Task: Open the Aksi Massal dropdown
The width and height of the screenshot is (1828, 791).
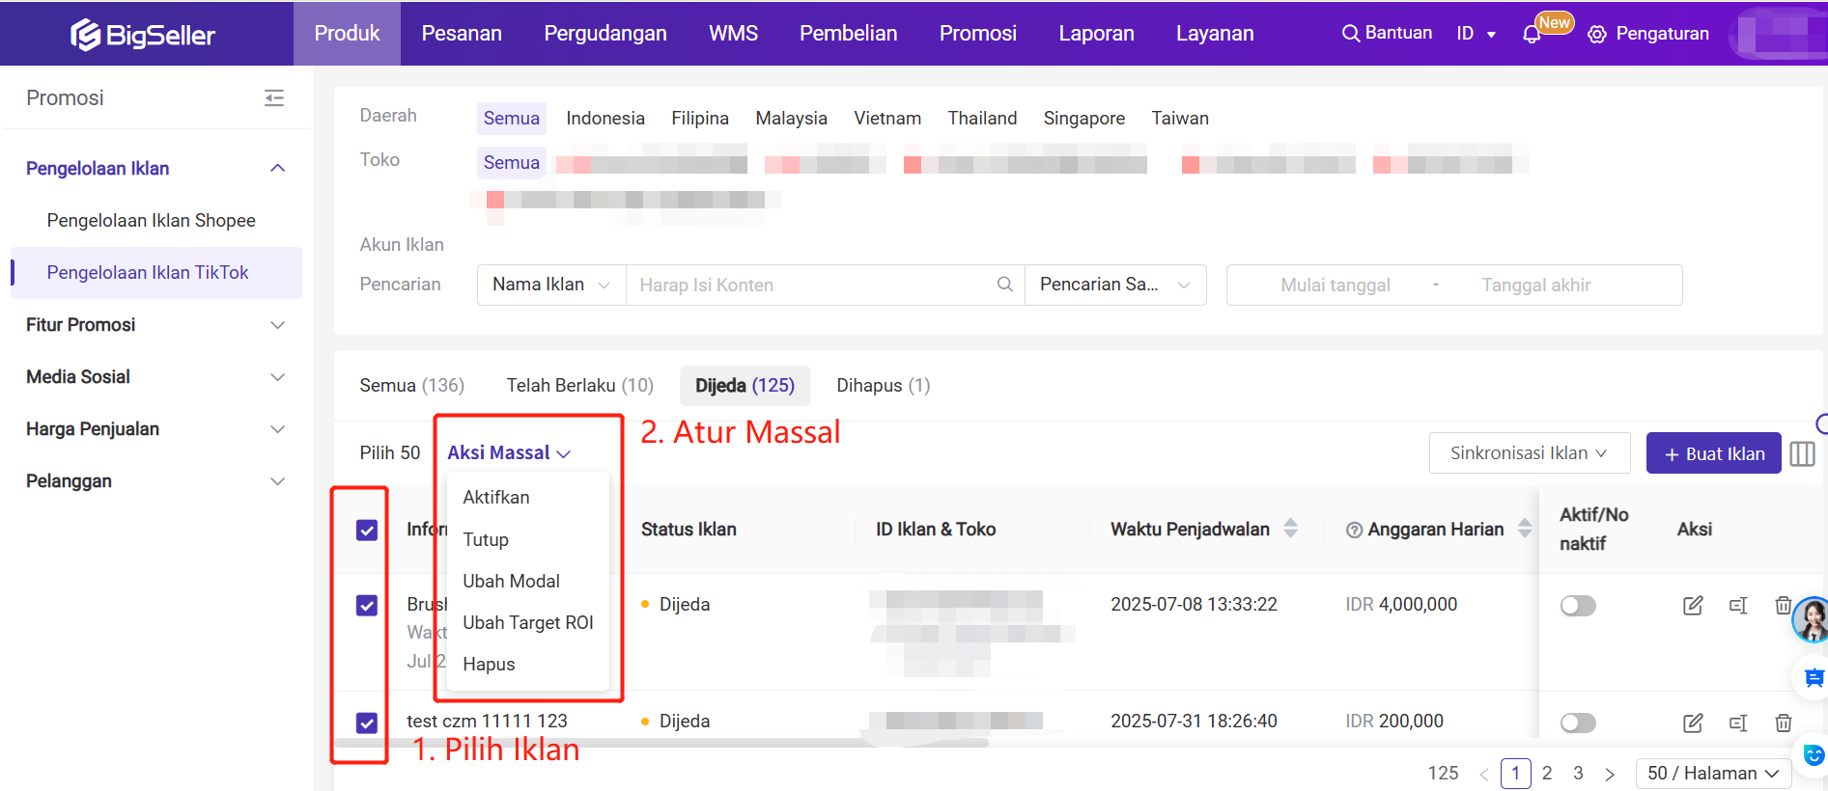Action: [509, 452]
